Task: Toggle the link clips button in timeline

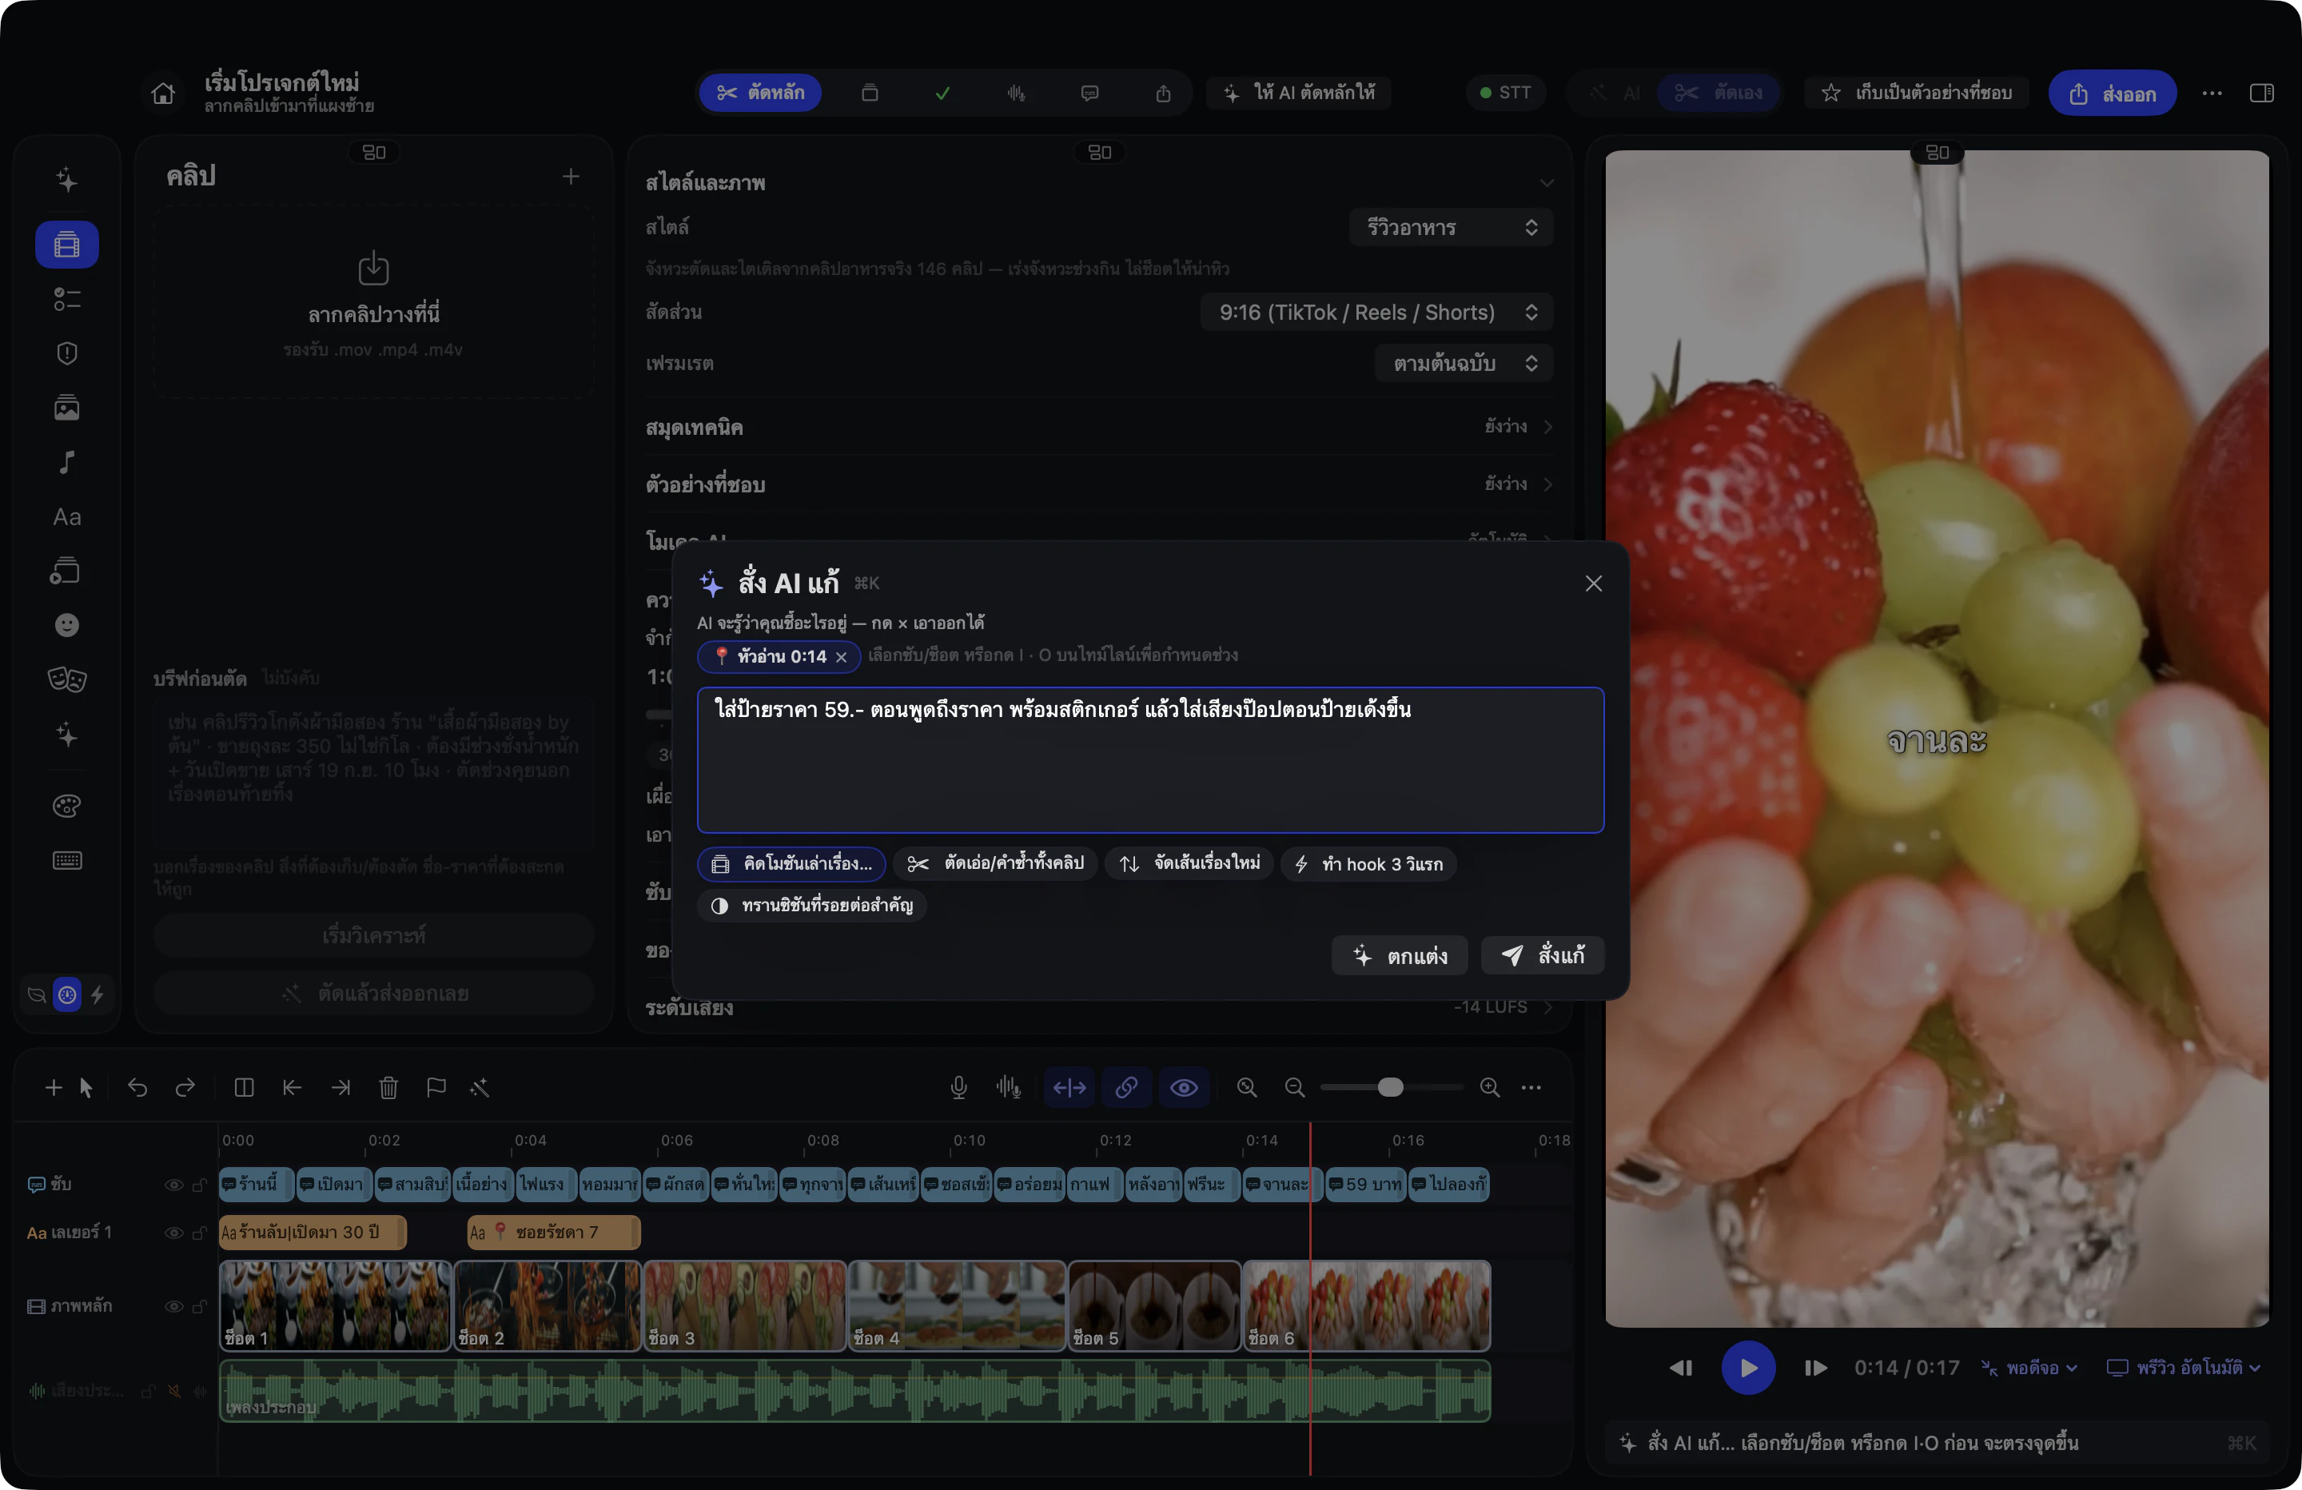Action: pyautogui.click(x=1127, y=1087)
